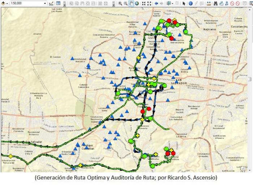253x187 pixels.
Task: Open the Measure ruler tool
Action: 209,3
